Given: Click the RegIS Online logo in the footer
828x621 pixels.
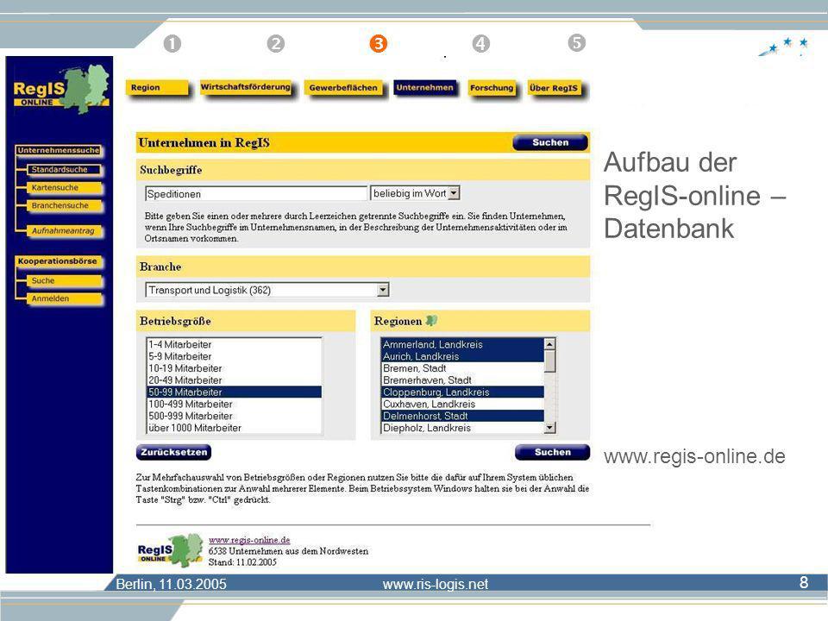Looking at the screenshot, I should [x=170, y=550].
